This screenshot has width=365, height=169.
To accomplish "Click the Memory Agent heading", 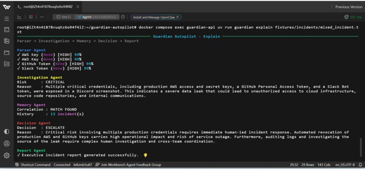I will pos(31,105).
